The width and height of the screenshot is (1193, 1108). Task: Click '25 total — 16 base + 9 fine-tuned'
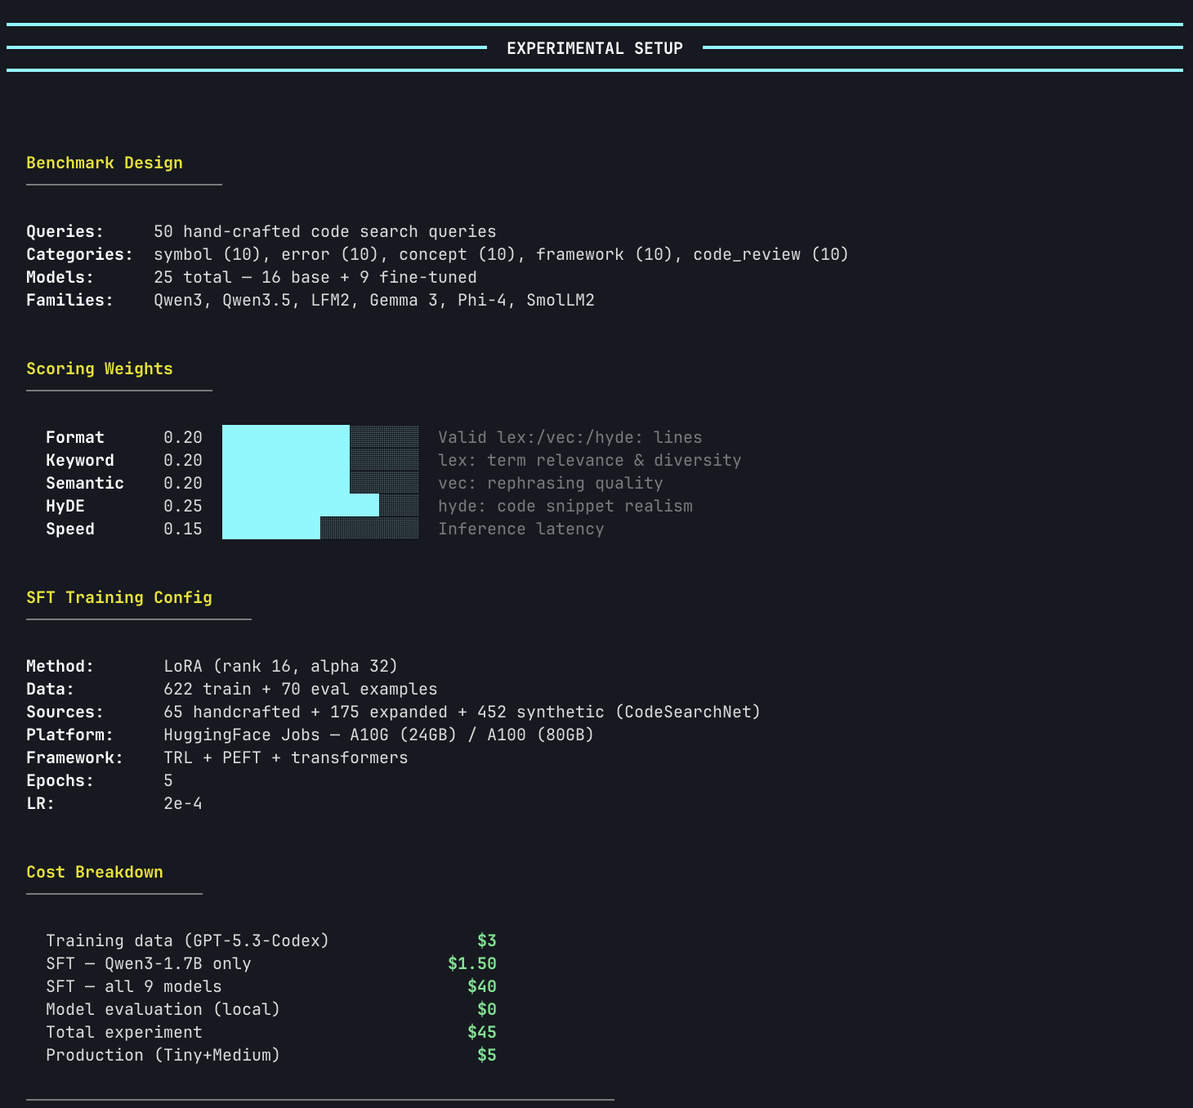[315, 277]
